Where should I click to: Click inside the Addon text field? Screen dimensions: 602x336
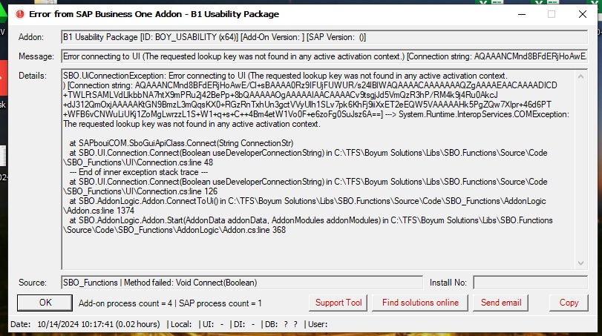(324, 37)
